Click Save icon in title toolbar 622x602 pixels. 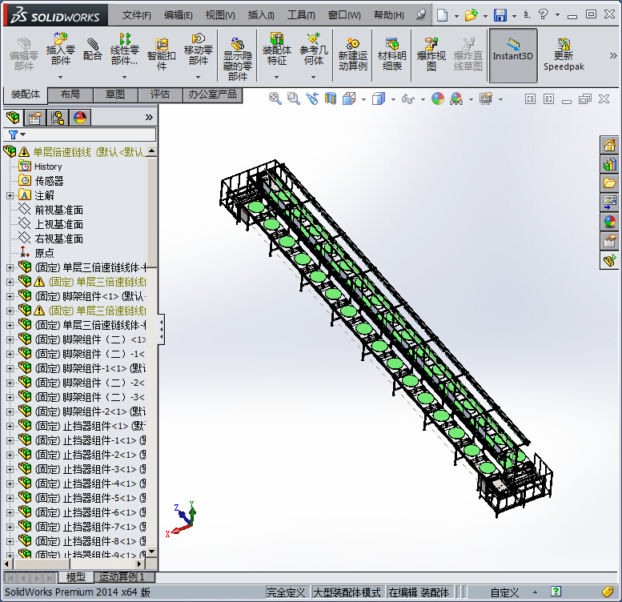pos(500,15)
